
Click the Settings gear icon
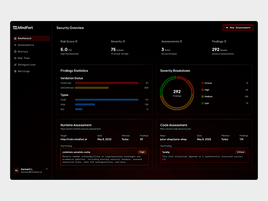(x=15, y=71)
